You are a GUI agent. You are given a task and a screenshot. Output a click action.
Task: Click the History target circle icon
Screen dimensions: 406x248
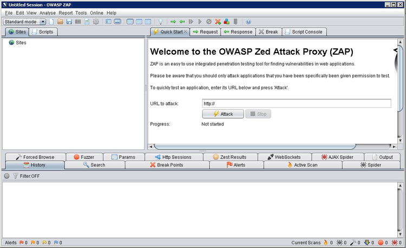(6, 176)
